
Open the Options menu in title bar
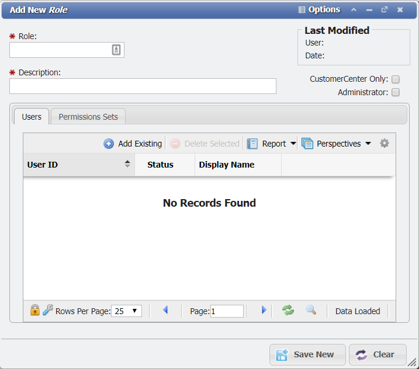(x=319, y=10)
